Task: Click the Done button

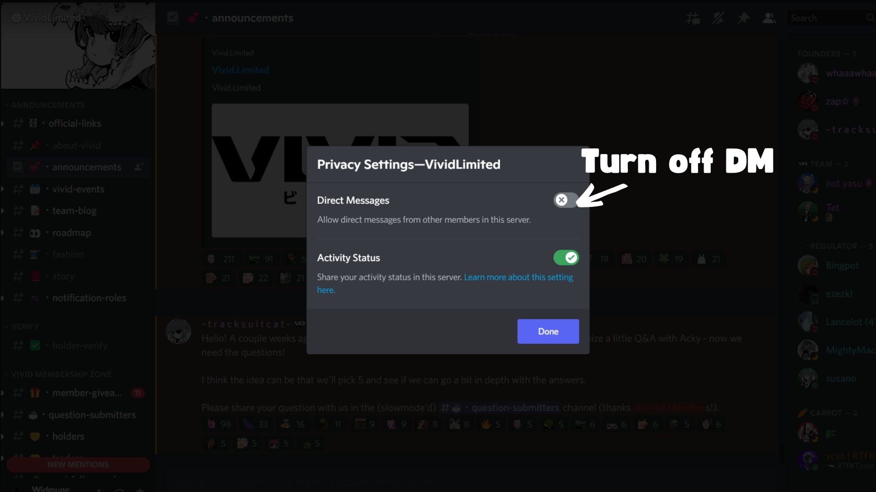Action: (548, 332)
